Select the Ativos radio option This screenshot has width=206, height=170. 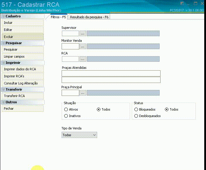[66, 109]
